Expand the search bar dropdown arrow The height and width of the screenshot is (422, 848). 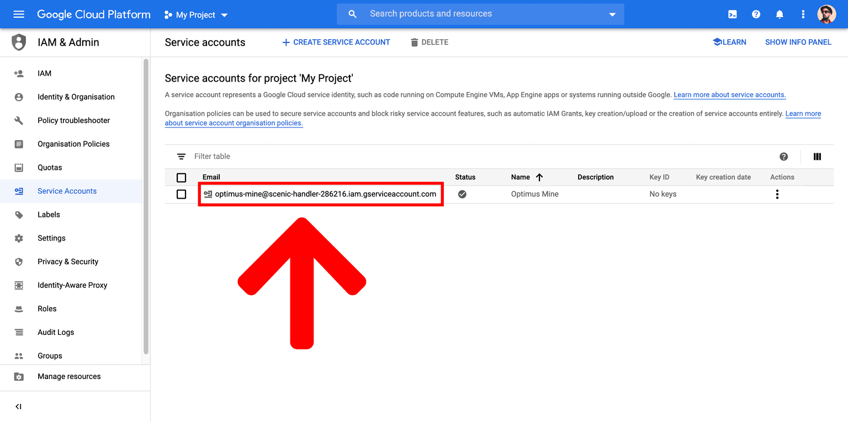612,14
